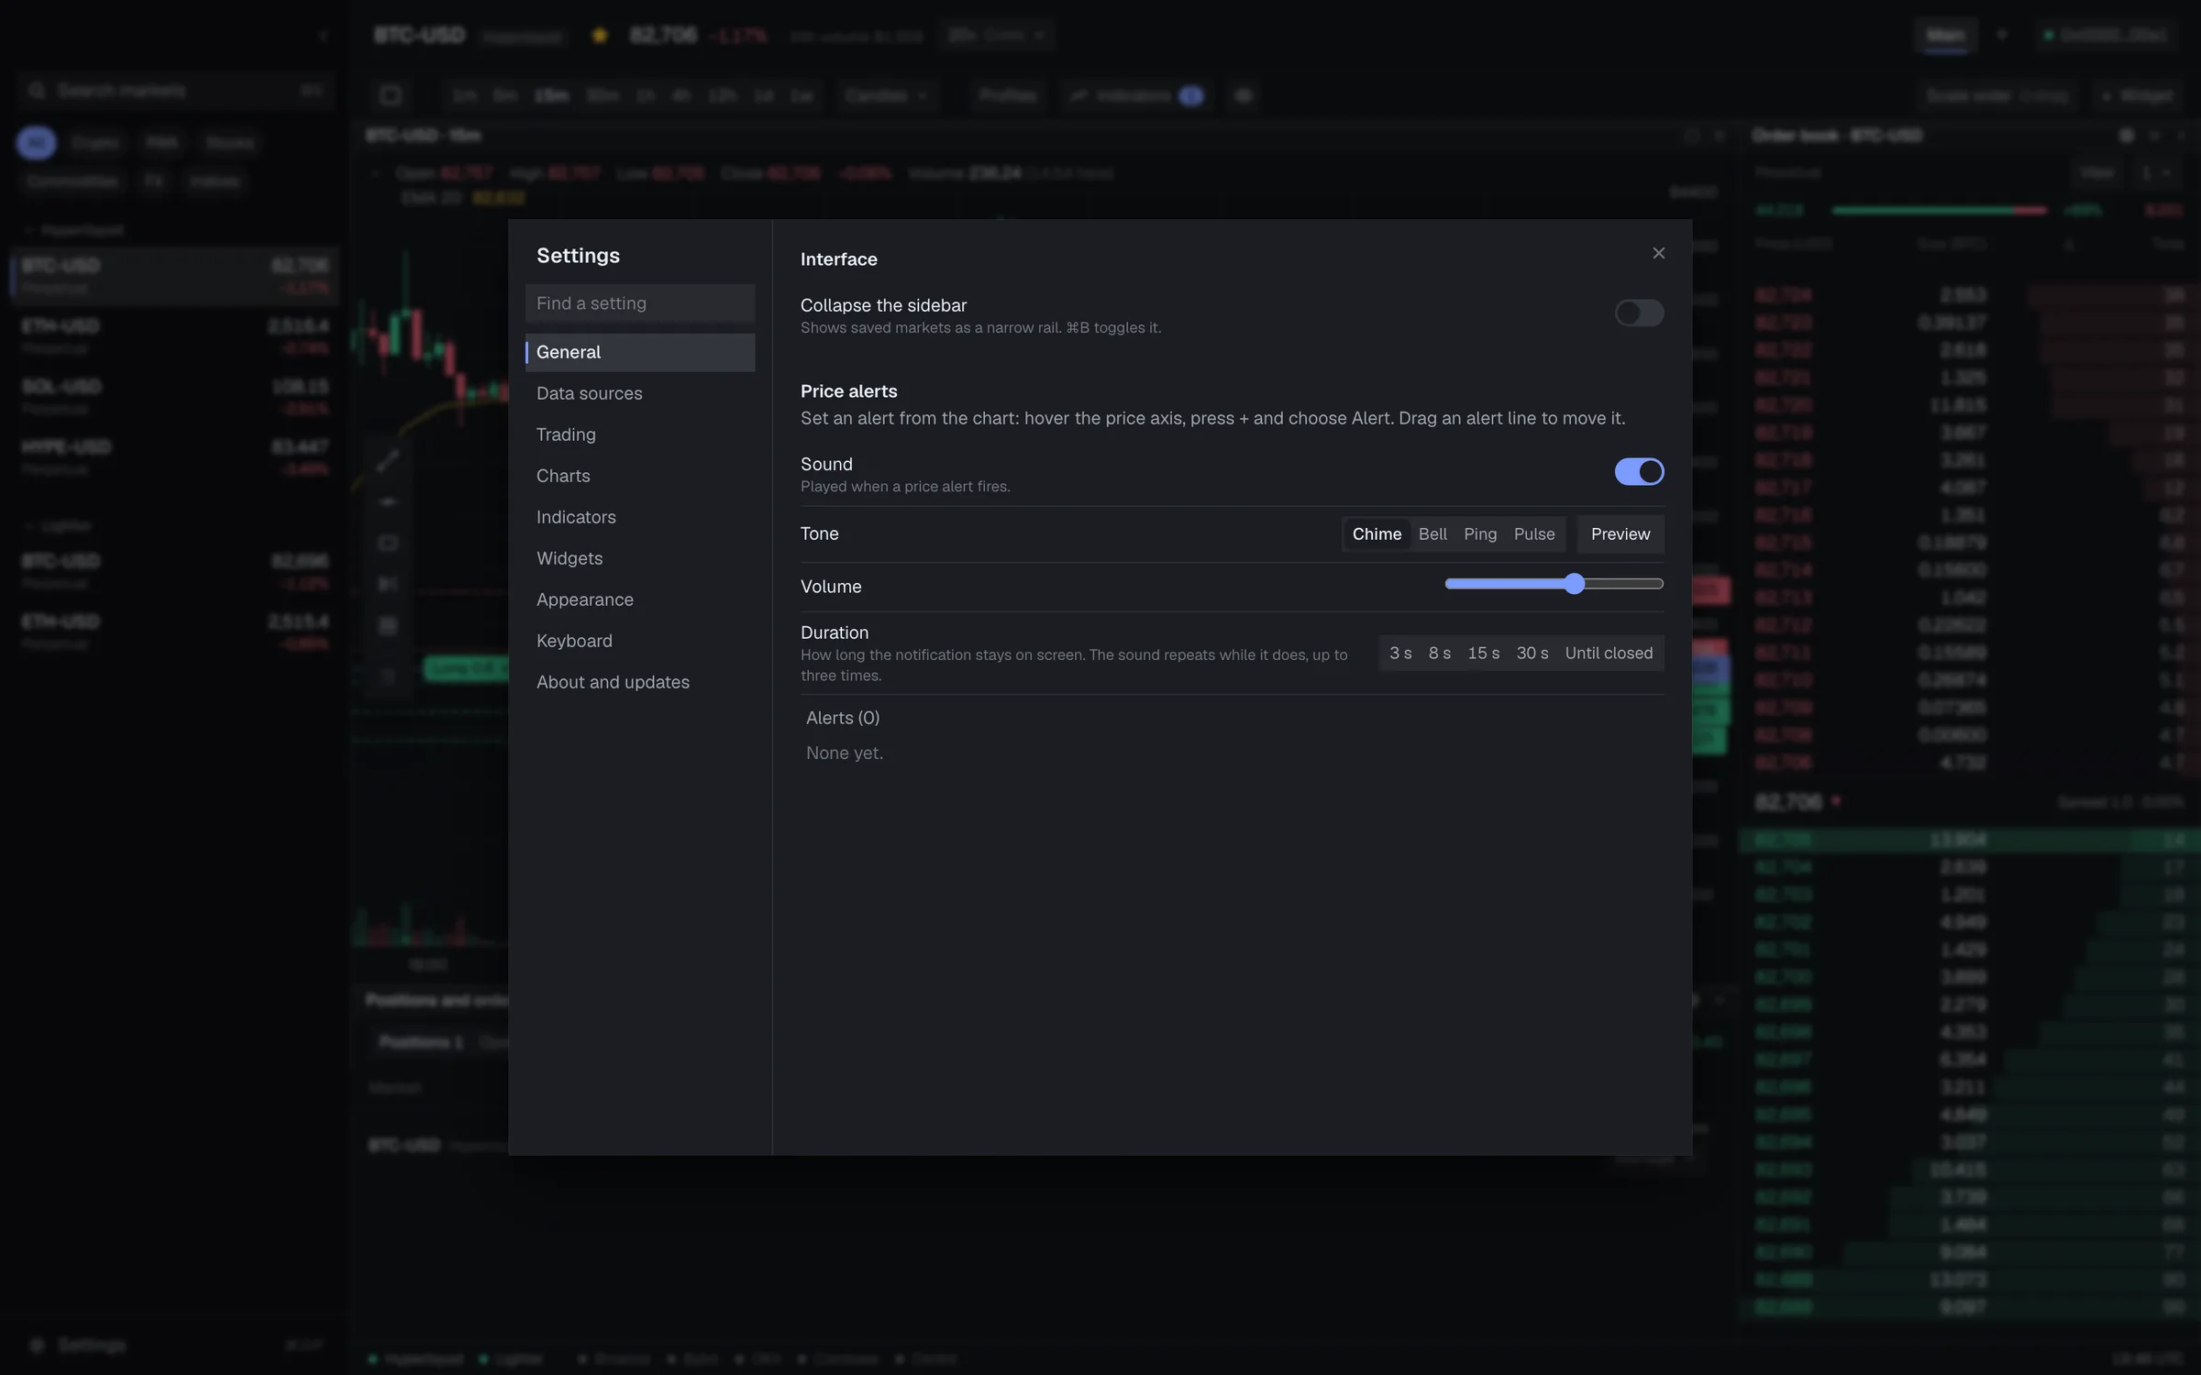The image size is (2201, 1375).
Task: Click the Search markets field in background
Action: point(174,90)
